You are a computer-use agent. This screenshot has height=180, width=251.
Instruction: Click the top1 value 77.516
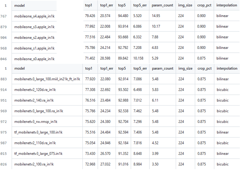tap(90, 37)
